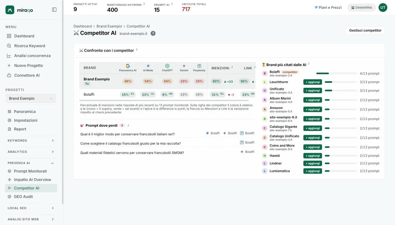This screenshot has height=225, width=395.
Task: Click the Criticità Totali value 717
Action: click(186, 9)
